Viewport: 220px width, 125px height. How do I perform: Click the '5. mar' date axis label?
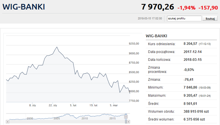pos(114,105)
